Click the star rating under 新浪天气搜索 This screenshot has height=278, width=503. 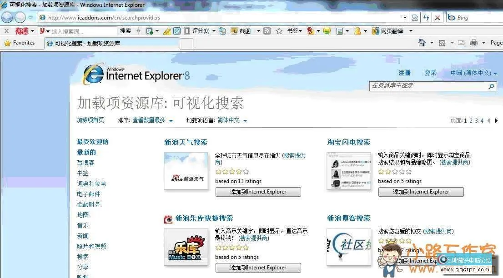coord(232,172)
